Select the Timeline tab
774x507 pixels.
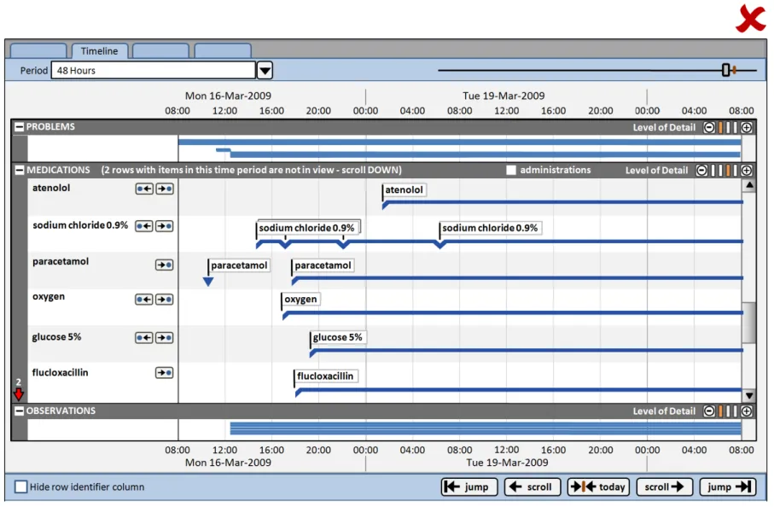[x=99, y=51]
